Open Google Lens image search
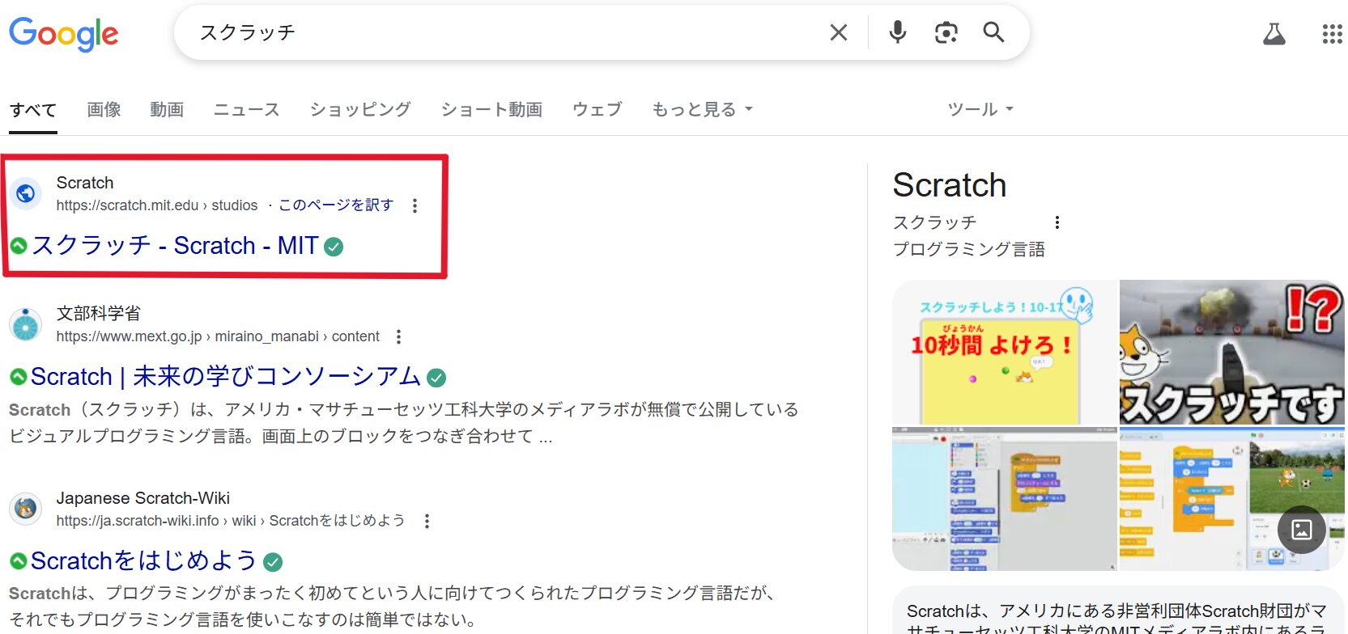The image size is (1348, 634). pyautogui.click(x=946, y=32)
